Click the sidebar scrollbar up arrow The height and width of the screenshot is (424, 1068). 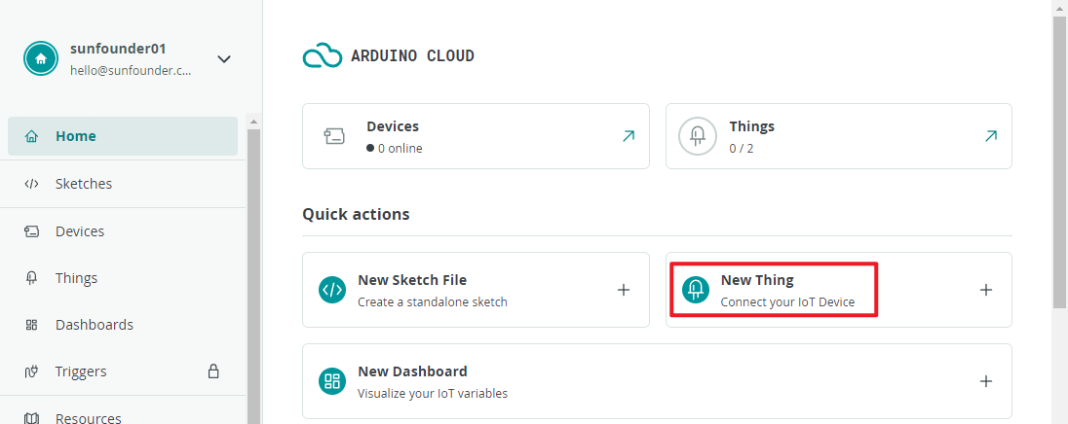tap(253, 122)
